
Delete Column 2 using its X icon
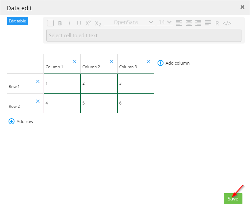pyautogui.click(x=112, y=62)
